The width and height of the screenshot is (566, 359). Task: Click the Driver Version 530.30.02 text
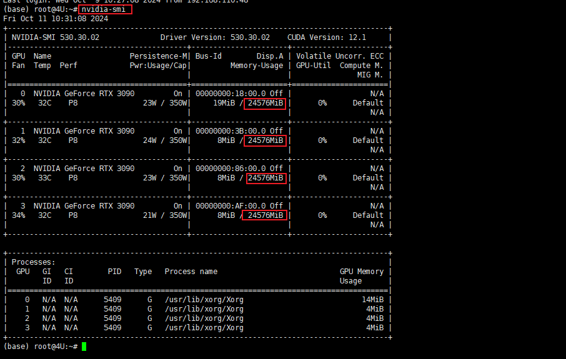point(215,37)
